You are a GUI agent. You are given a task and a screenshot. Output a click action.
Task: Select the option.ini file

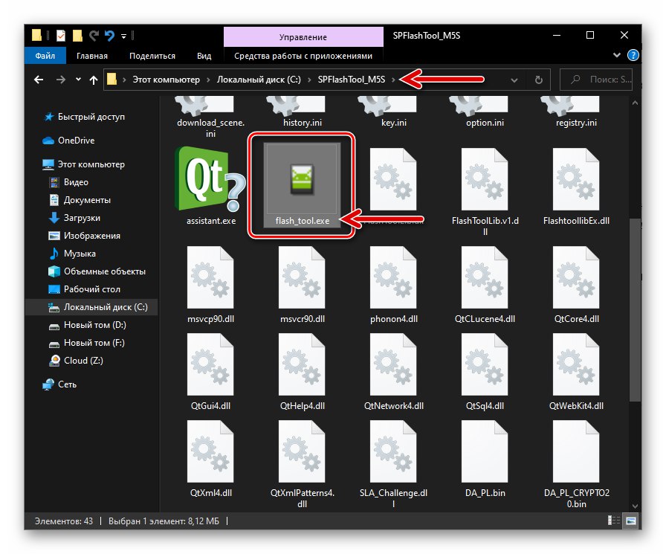(485, 112)
